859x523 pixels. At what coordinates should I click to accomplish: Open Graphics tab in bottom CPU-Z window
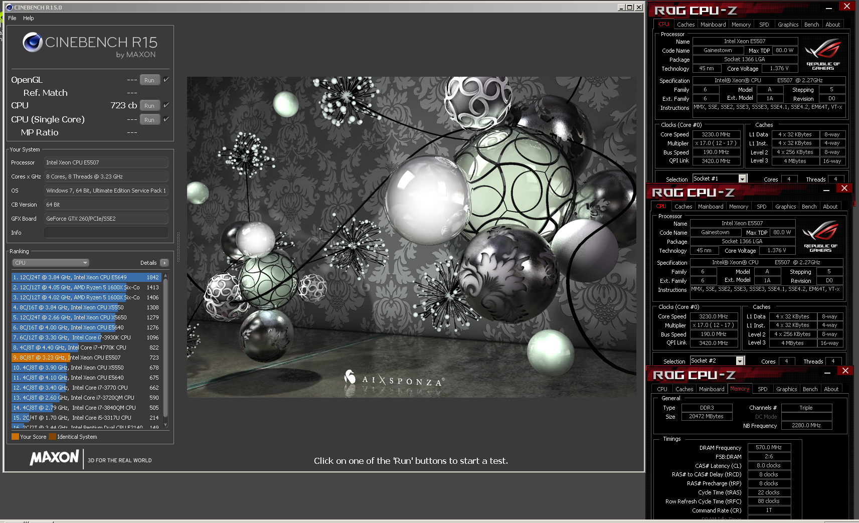(x=786, y=389)
